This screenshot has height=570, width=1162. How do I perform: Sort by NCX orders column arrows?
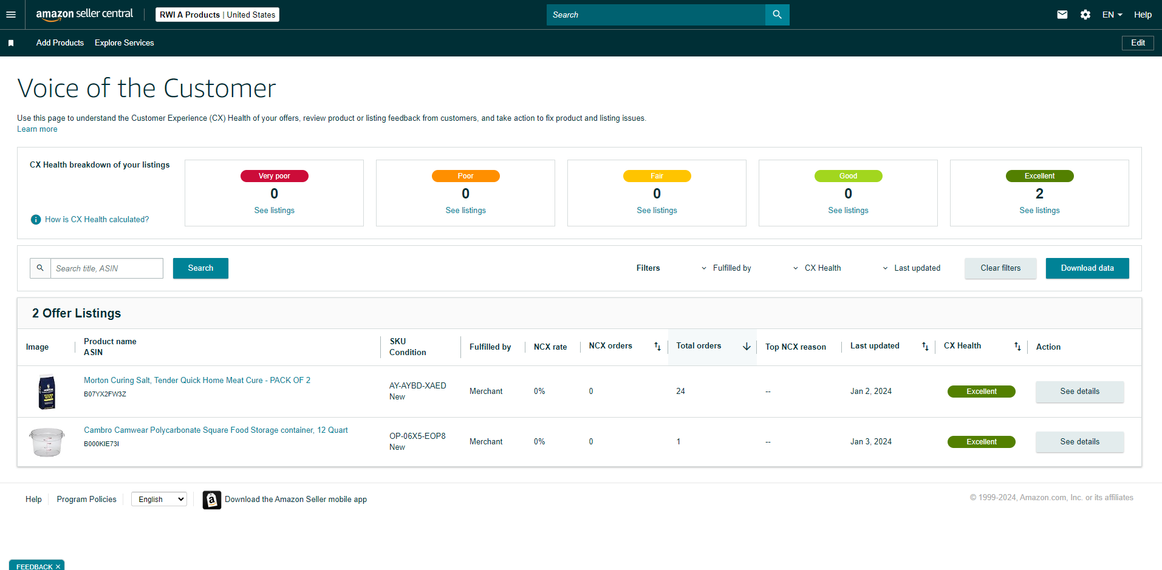pos(657,347)
